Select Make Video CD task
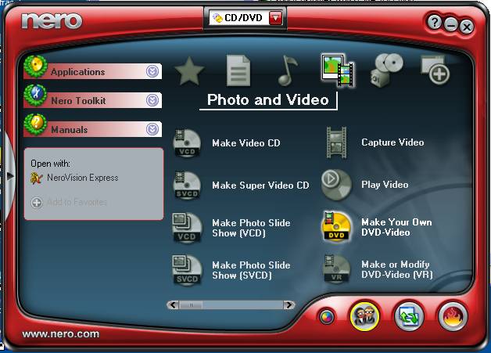 coord(246,143)
